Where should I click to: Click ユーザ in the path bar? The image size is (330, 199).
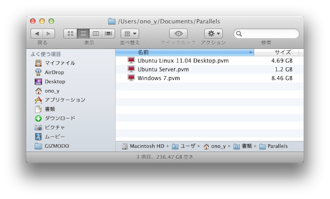pos(188,146)
